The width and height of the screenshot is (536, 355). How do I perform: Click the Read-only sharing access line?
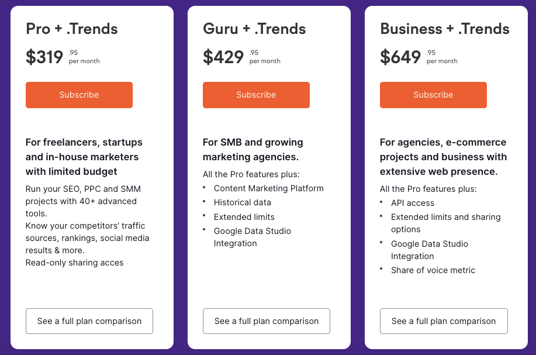pyautogui.click(x=75, y=263)
